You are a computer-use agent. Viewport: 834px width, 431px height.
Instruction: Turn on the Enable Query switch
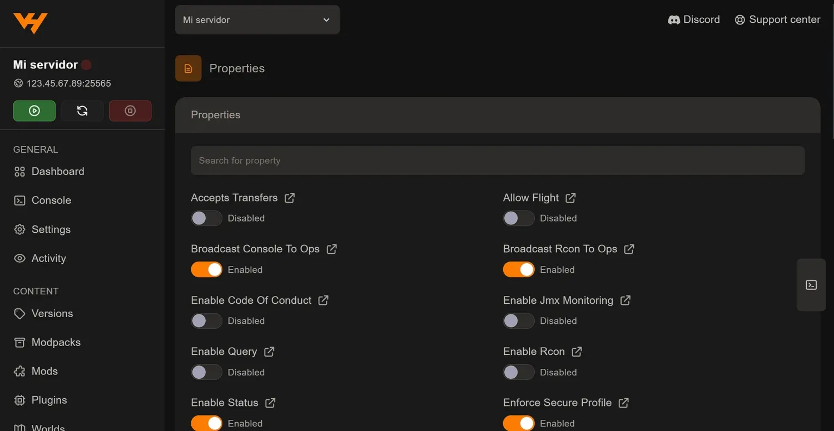pos(206,372)
